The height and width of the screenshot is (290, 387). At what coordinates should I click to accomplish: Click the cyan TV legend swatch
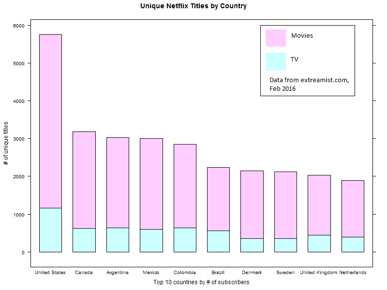pyautogui.click(x=275, y=62)
